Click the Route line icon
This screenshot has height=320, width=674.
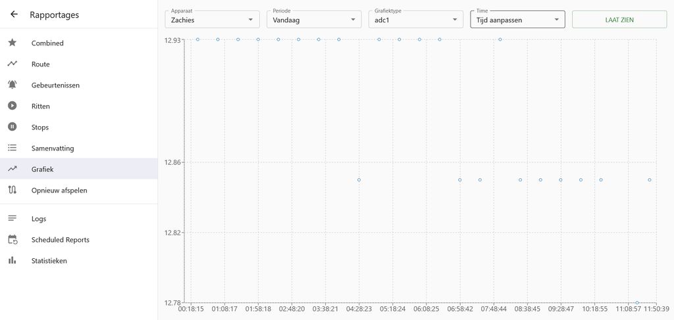coord(13,64)
